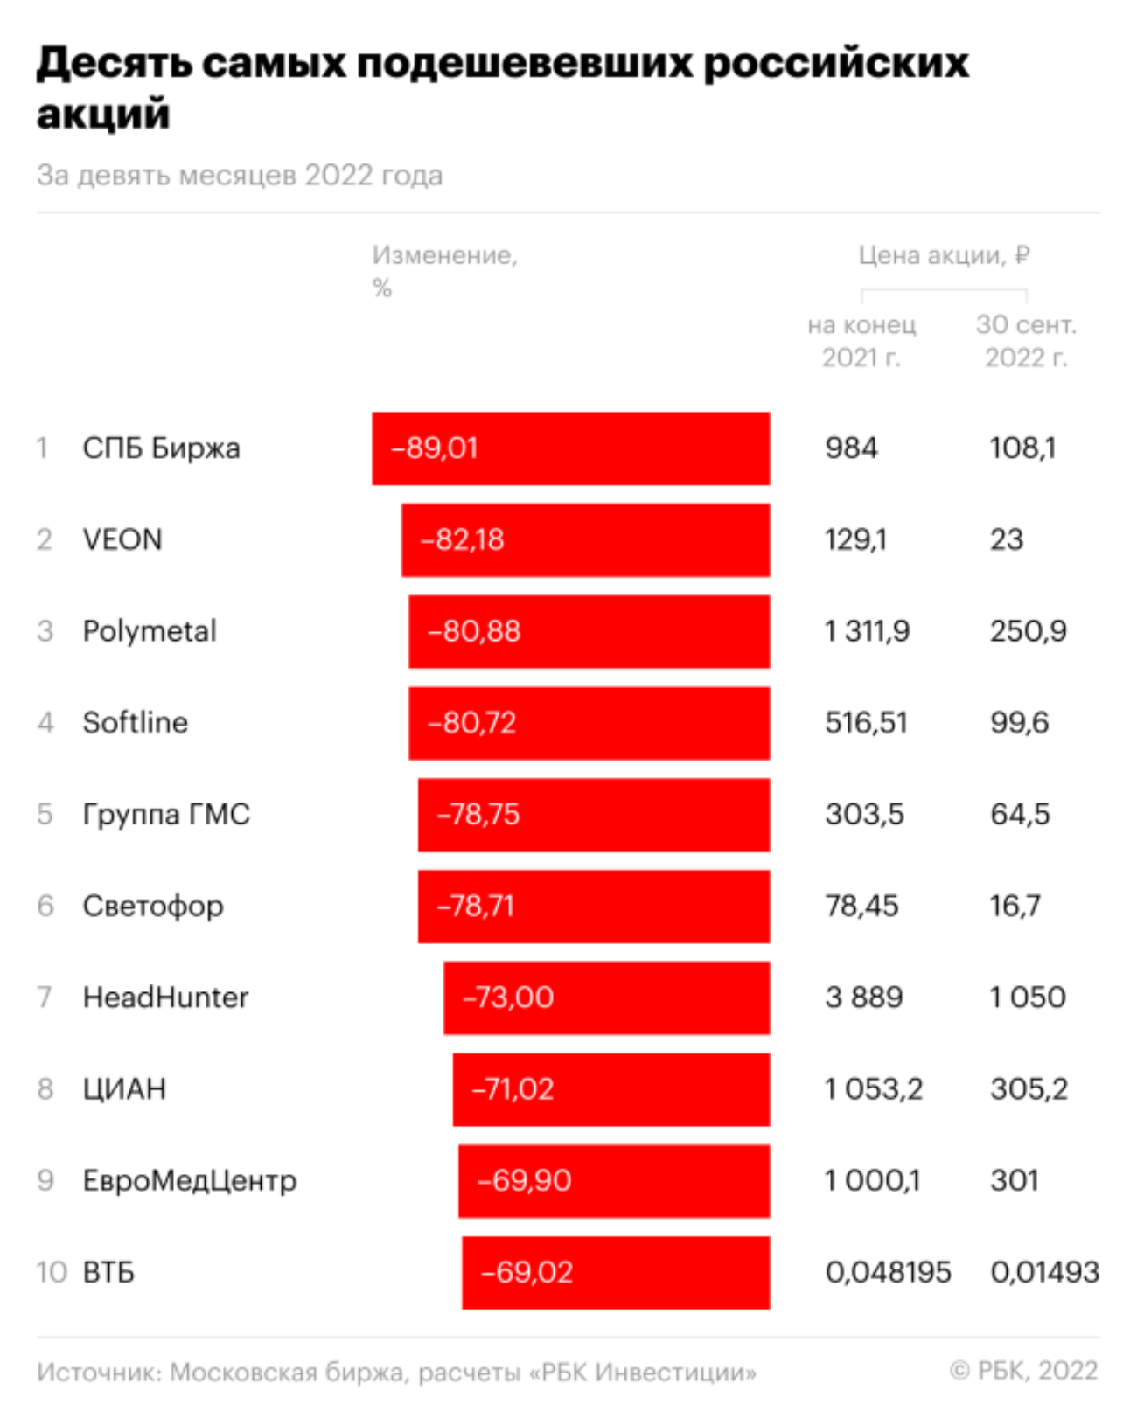Click the subtitle 'За девять месяцев 2022 года'

[240, 176]
